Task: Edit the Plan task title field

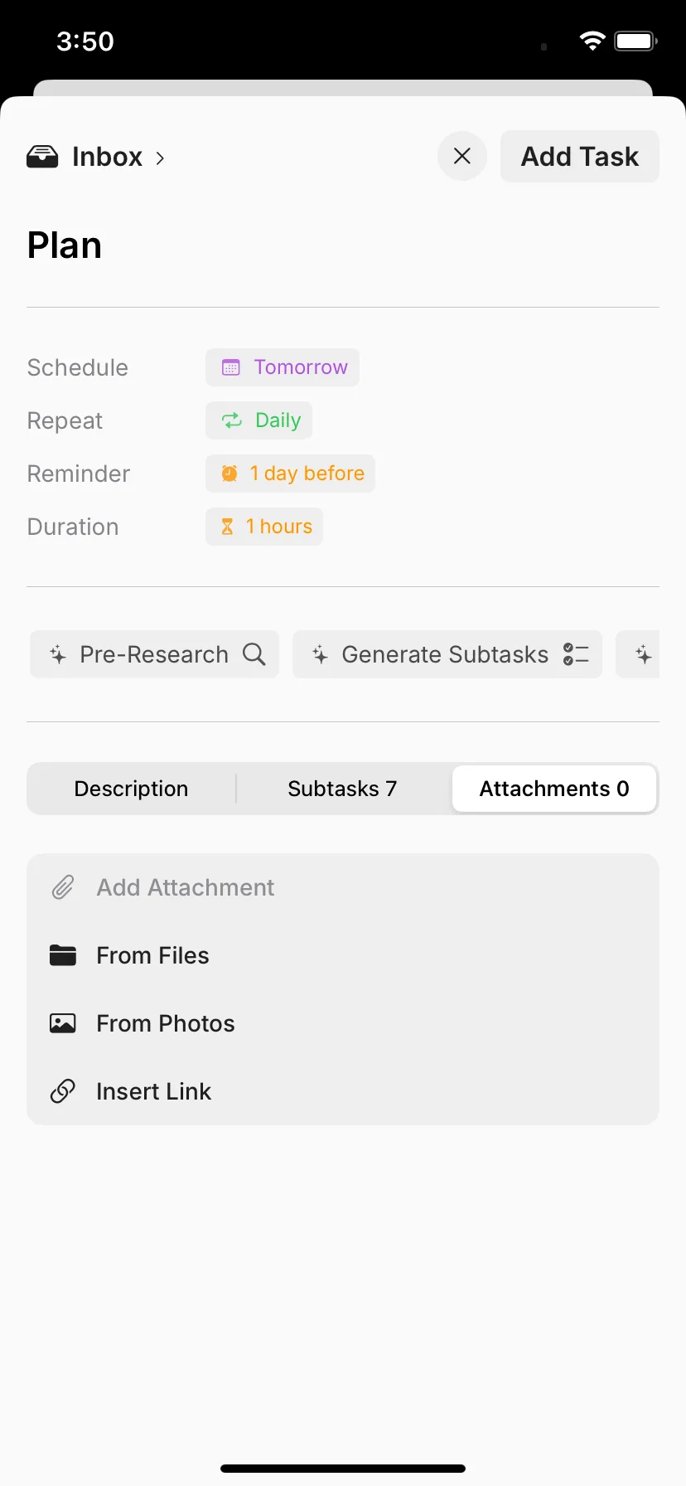Action: point(343,245)
